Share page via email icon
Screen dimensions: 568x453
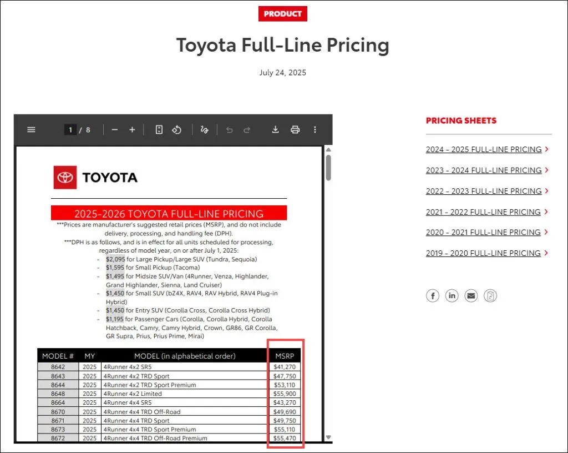(x=471, y=296)
